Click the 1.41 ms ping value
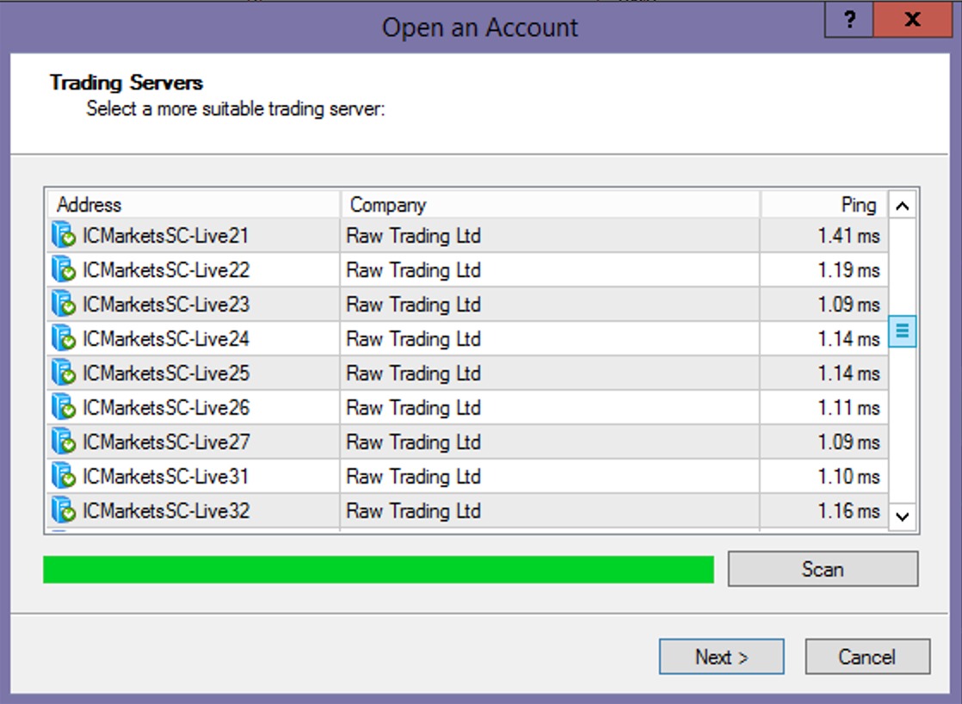 point(848,236)
